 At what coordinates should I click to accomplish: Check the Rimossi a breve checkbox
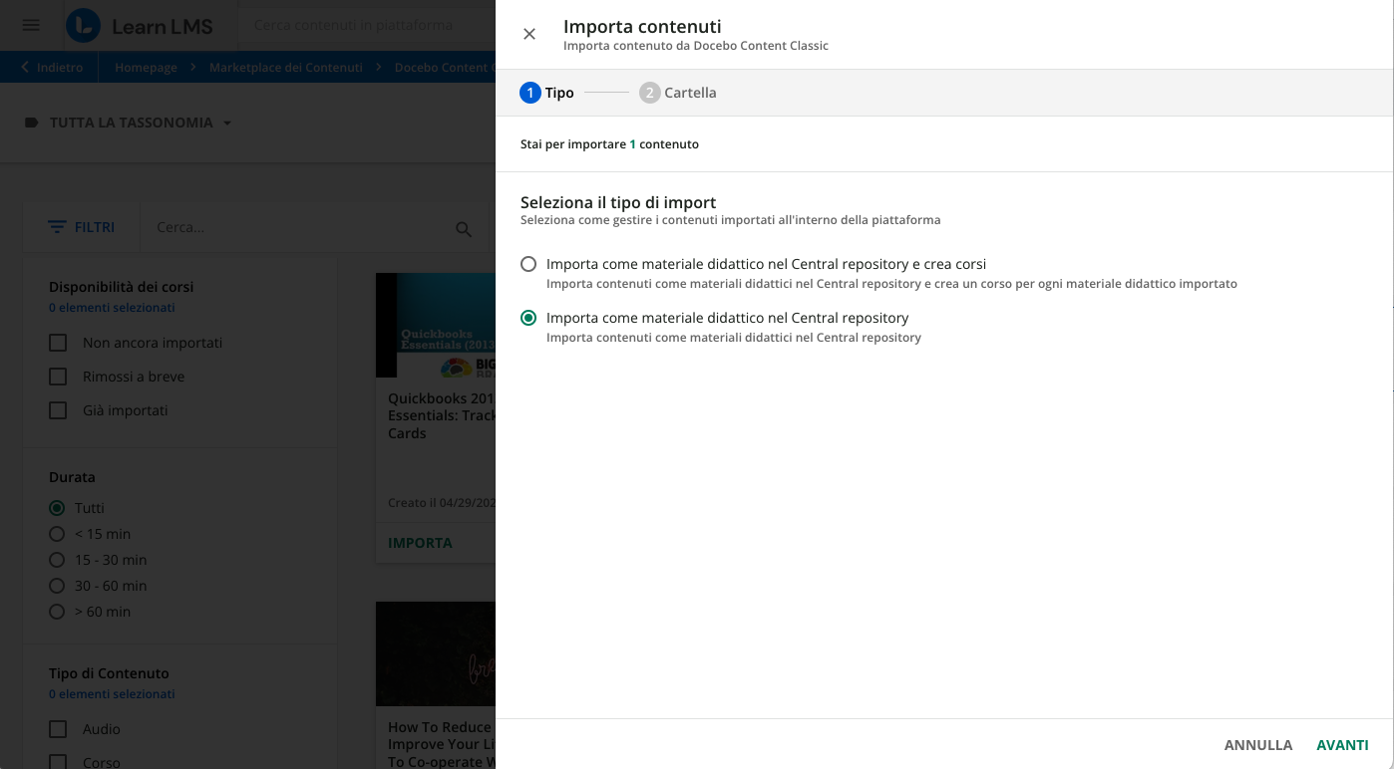[x=58, y=377]
